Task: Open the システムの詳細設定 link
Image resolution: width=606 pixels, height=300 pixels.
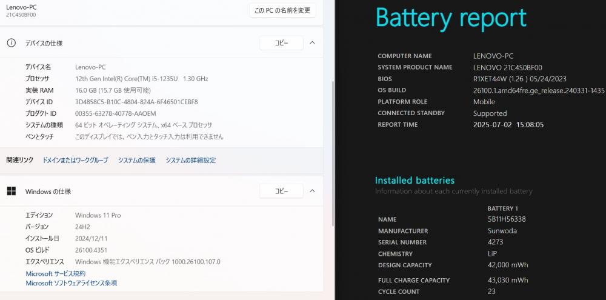Action: click(190, 160)
